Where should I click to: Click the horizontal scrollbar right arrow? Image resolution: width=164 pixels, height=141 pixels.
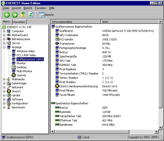[x=156, y=132]
